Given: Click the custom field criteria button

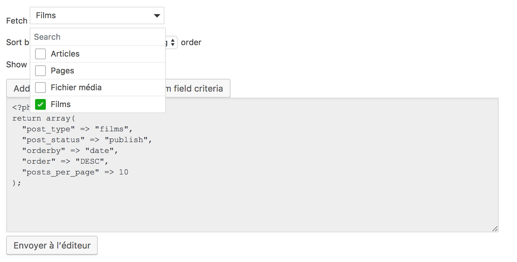Looking at the screenshot, I should [197, 89].
